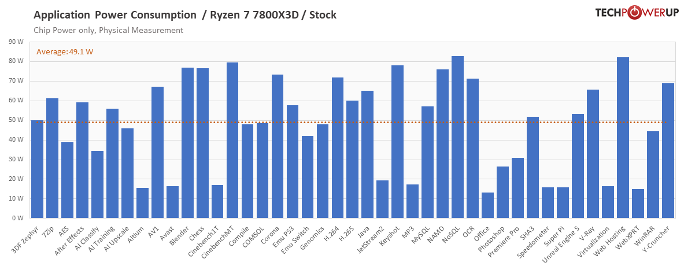Viewport: 684px width, 270px height.
Task: Click the Keyshot bar
Action: [398, 142]
